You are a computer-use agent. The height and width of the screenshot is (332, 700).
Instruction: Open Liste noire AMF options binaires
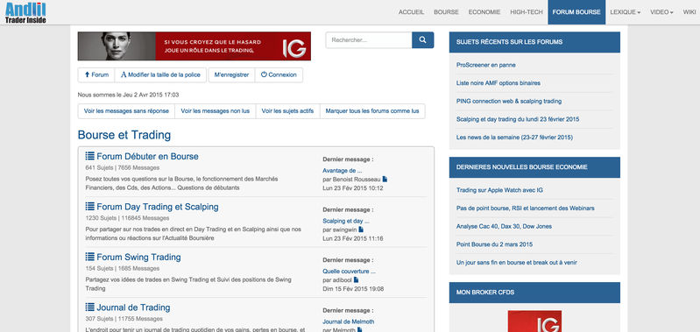pyautogui.click(x=498, y=83)
